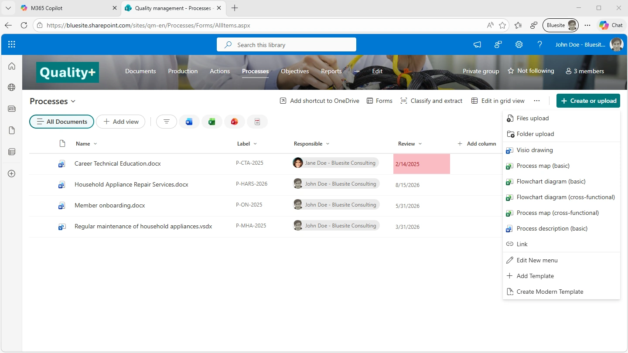Open the Settings gear
628x353 pixels.
point(519,44)
